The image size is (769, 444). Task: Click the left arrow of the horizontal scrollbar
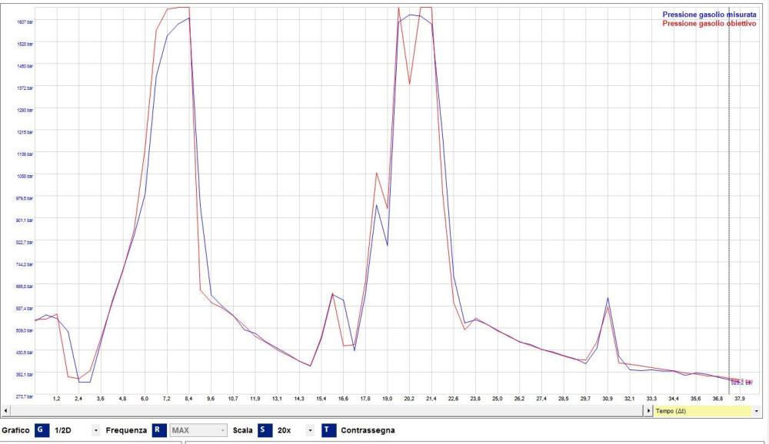coord(5,412)
